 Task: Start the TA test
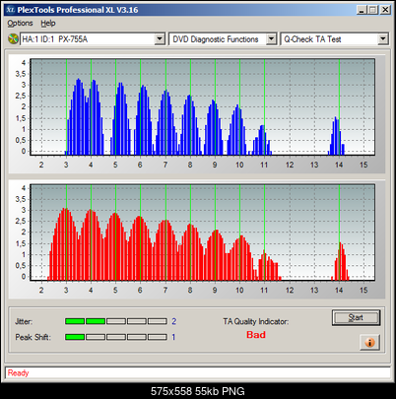click(356, 317)
